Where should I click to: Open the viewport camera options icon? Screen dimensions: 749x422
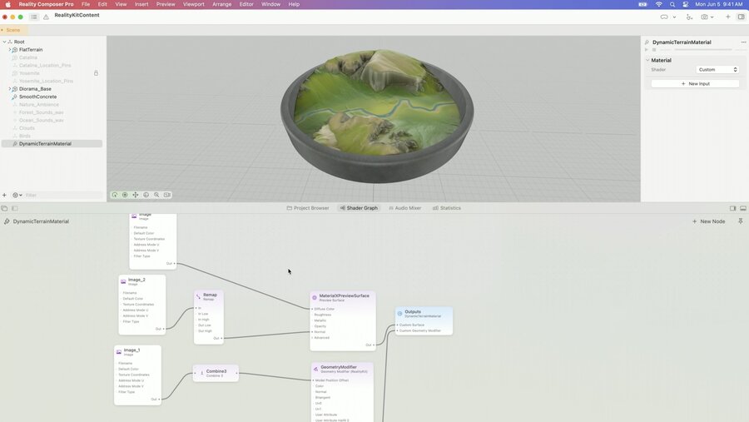(x=167, y=195)
